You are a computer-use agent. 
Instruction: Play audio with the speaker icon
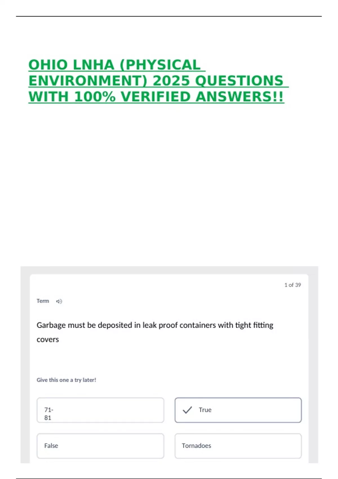coord(59,301)
